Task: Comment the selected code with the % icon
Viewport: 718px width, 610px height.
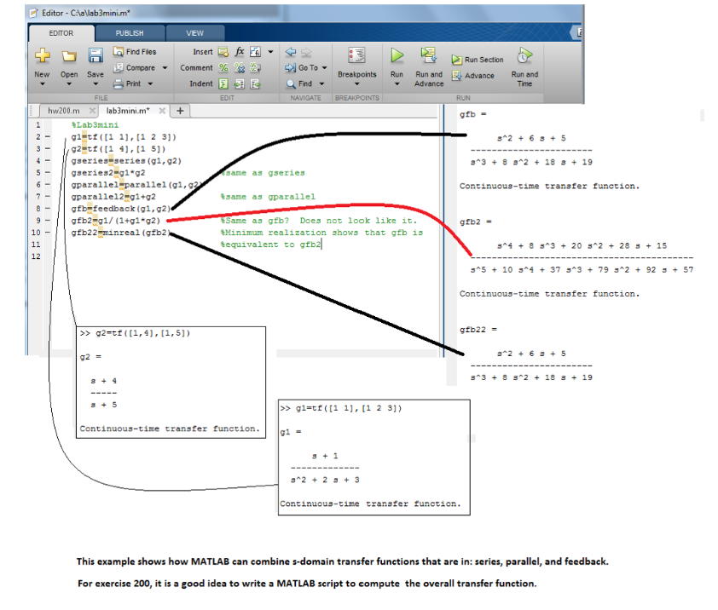Action: click(x=222, y=67)
